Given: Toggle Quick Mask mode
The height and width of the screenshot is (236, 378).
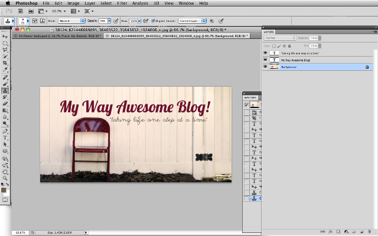Looking at the screenshot, I should (x=5, y=199).
